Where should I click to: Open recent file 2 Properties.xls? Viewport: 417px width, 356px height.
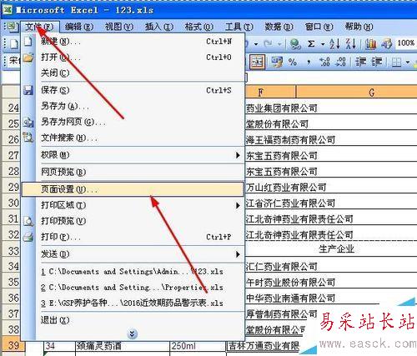click(133, 288)
